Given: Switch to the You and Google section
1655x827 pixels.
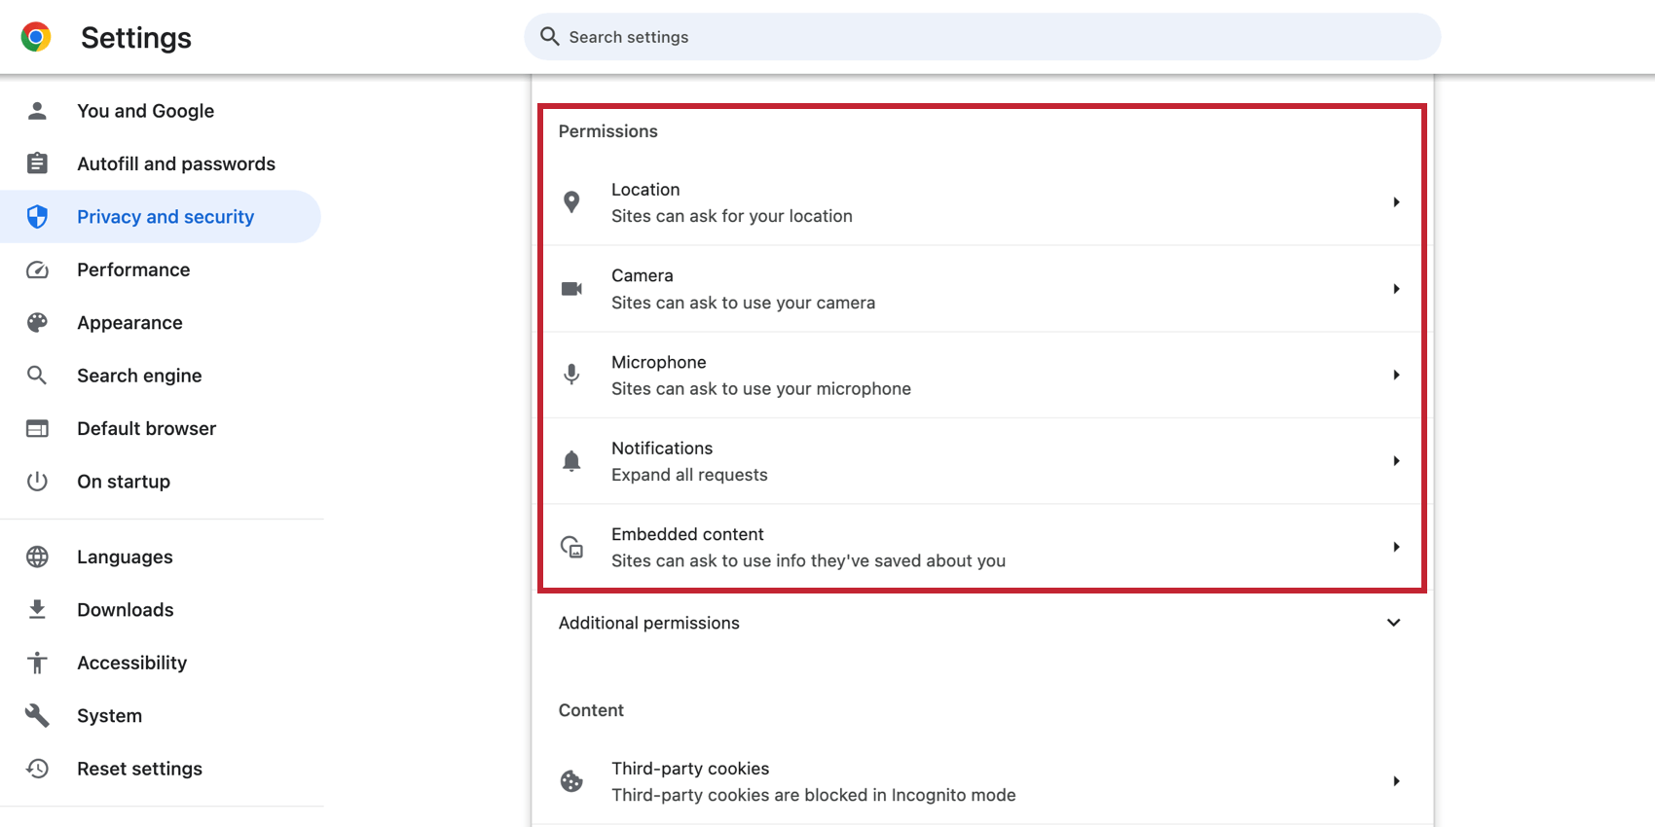Looking at the screenshot, I should tap(145, 110).
